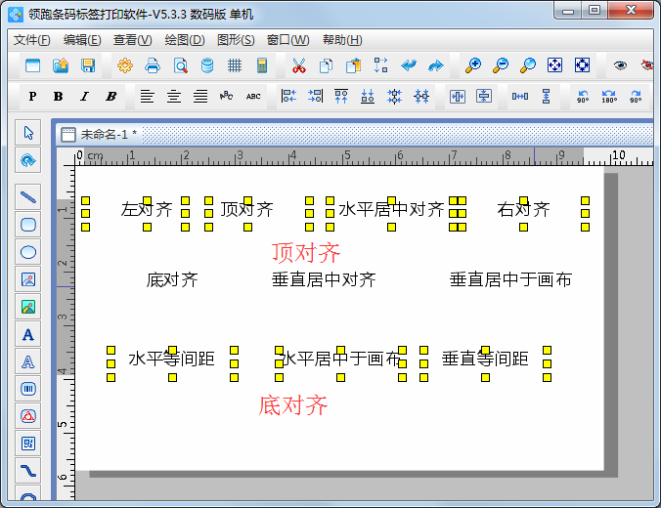Screen dimensions: 661x508
Task: Select the outlined text A tool
Action: (x=28, y=361)
